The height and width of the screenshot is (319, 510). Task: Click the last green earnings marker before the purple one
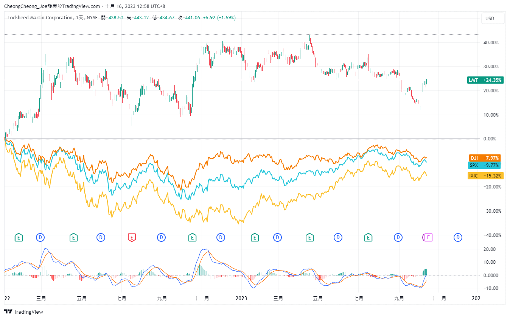click(x=368, y=237)
